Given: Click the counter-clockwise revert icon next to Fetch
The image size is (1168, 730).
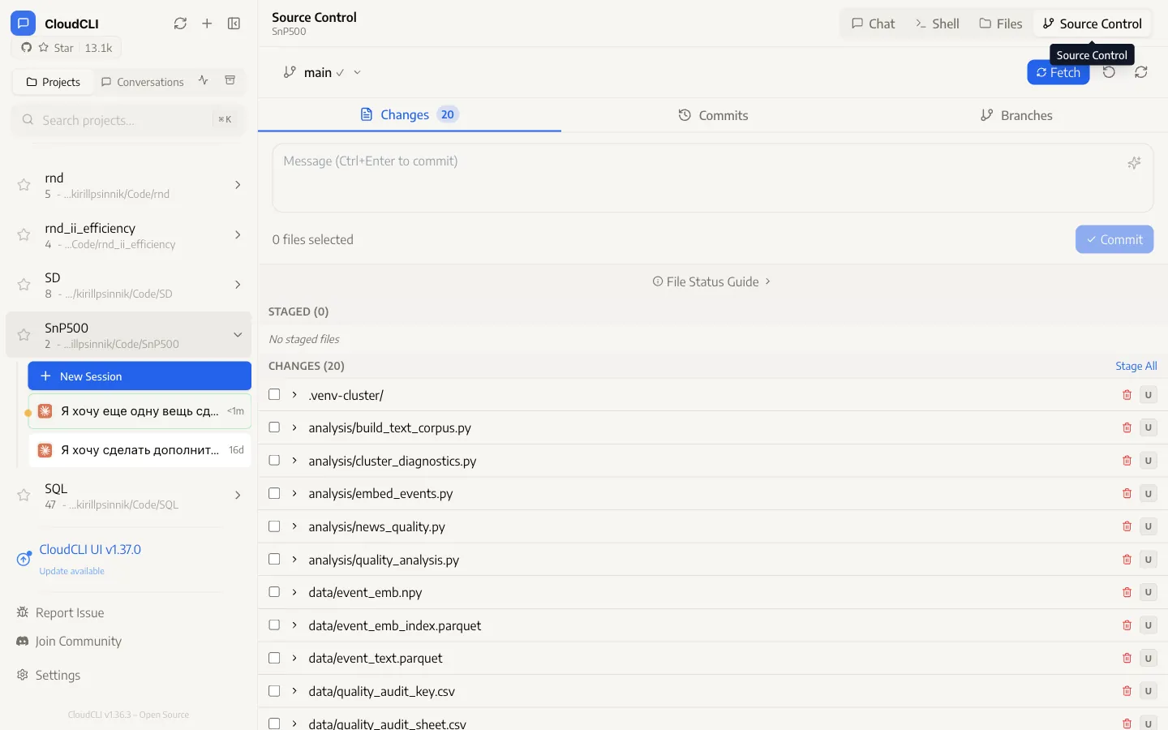Looking at the screenshot, I should tap(1109, 72).
